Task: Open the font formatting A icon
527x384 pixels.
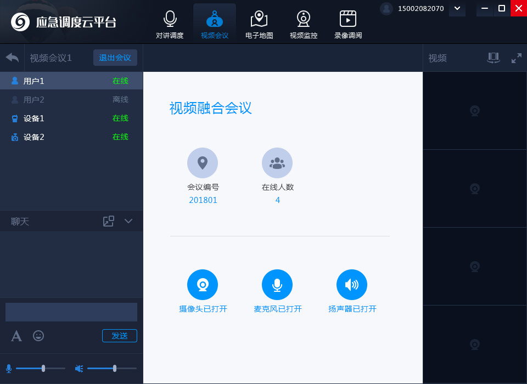Action: 16,336
